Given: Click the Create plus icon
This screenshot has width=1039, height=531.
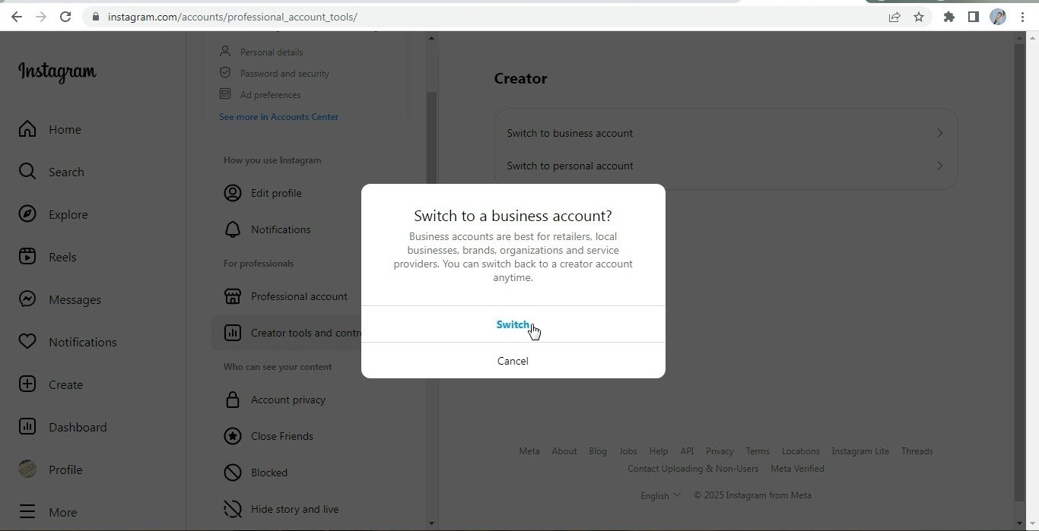Looking at the screenshot, I should coord(27,384).
